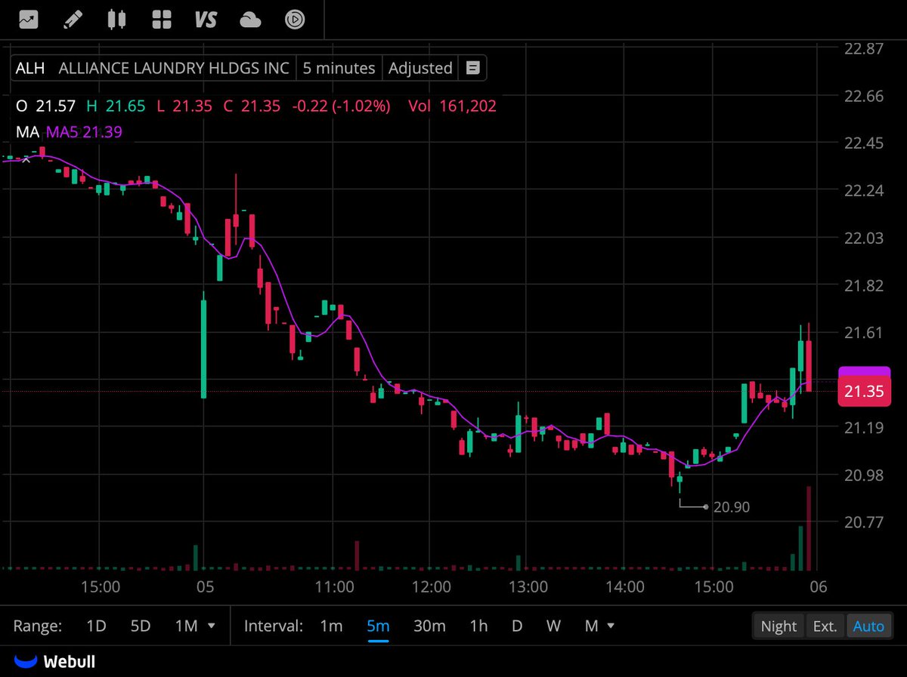
Task: Expand the range dropdown arrow after 1M
Action: (x=211, y=626)
